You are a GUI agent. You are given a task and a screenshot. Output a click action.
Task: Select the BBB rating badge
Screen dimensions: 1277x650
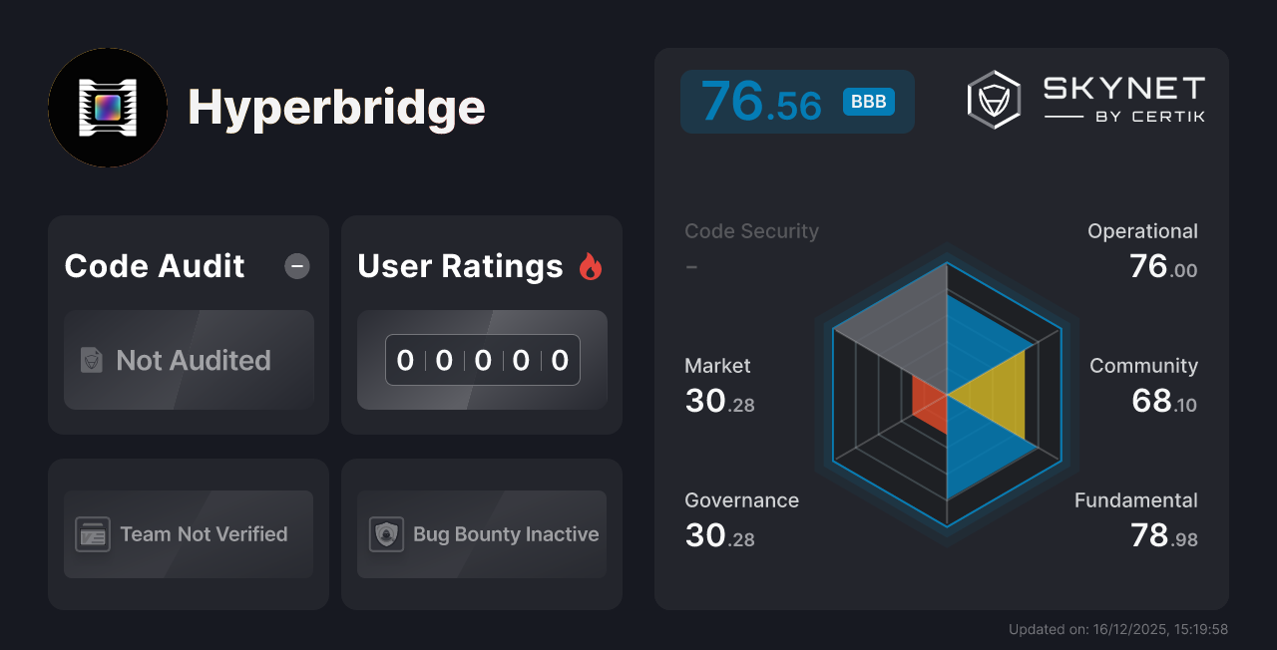pos(867,101)
